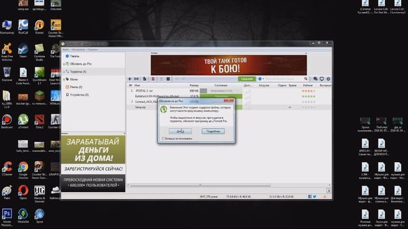Open the CCleaner desktop shortcut

[x=7, y=169]
